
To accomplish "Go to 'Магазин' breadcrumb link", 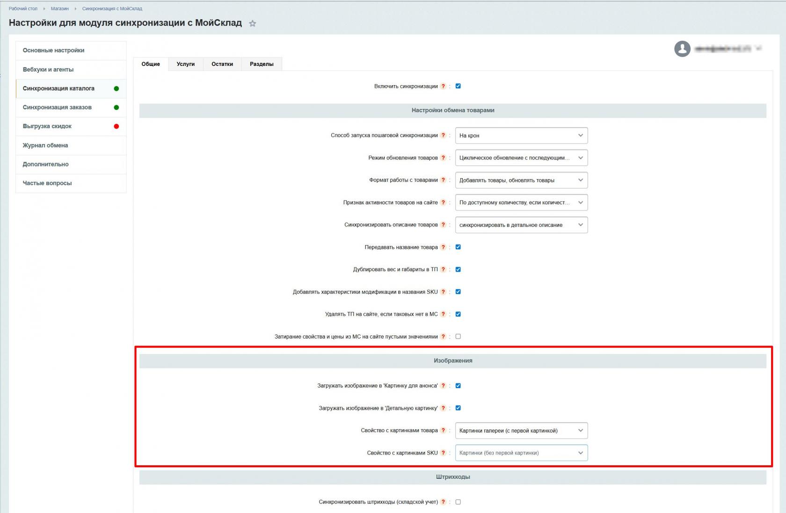I will (x=59, y=8).
